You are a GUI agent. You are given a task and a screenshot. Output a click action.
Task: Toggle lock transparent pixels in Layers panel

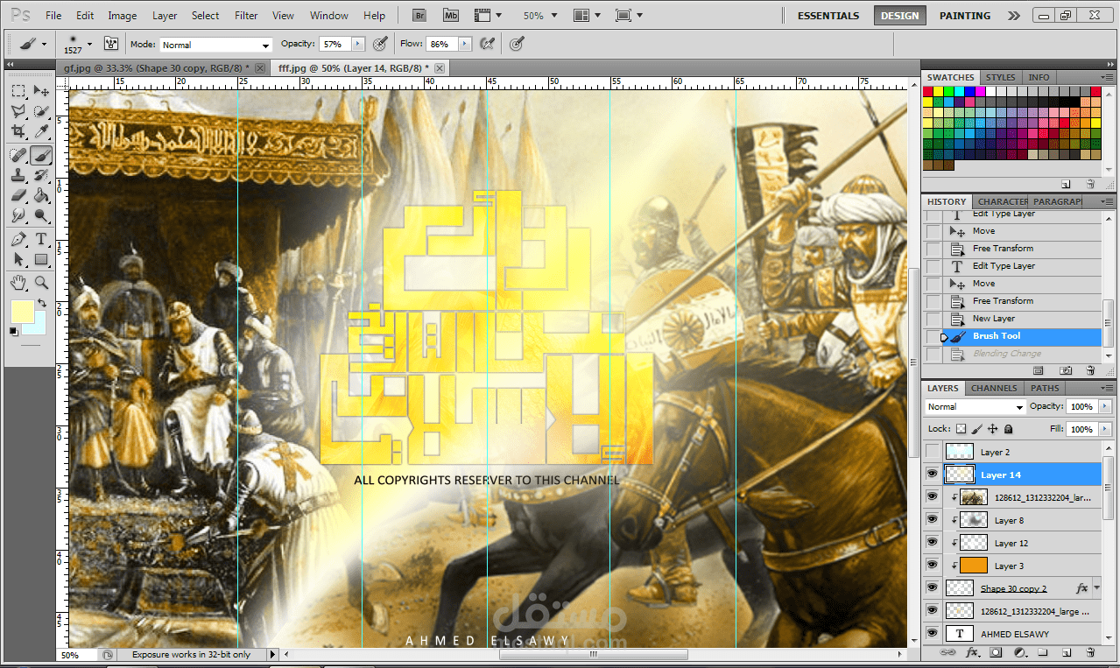tap(962, 429)
